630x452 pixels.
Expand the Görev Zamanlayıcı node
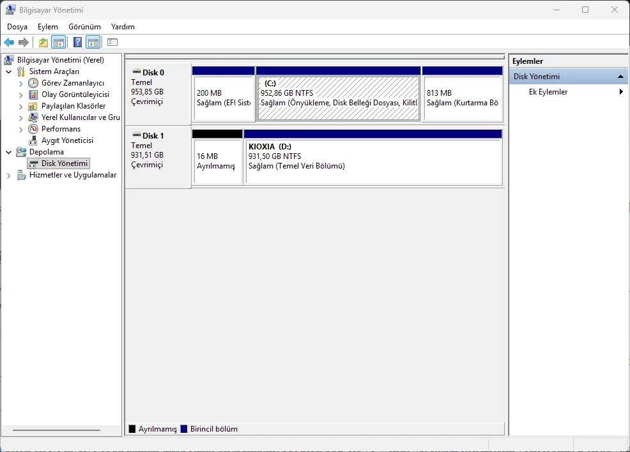[21, 84]
